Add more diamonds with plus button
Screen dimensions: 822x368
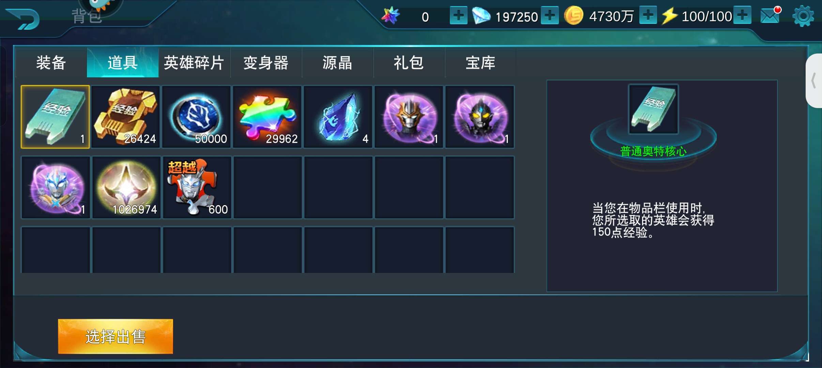coord(550,15)
